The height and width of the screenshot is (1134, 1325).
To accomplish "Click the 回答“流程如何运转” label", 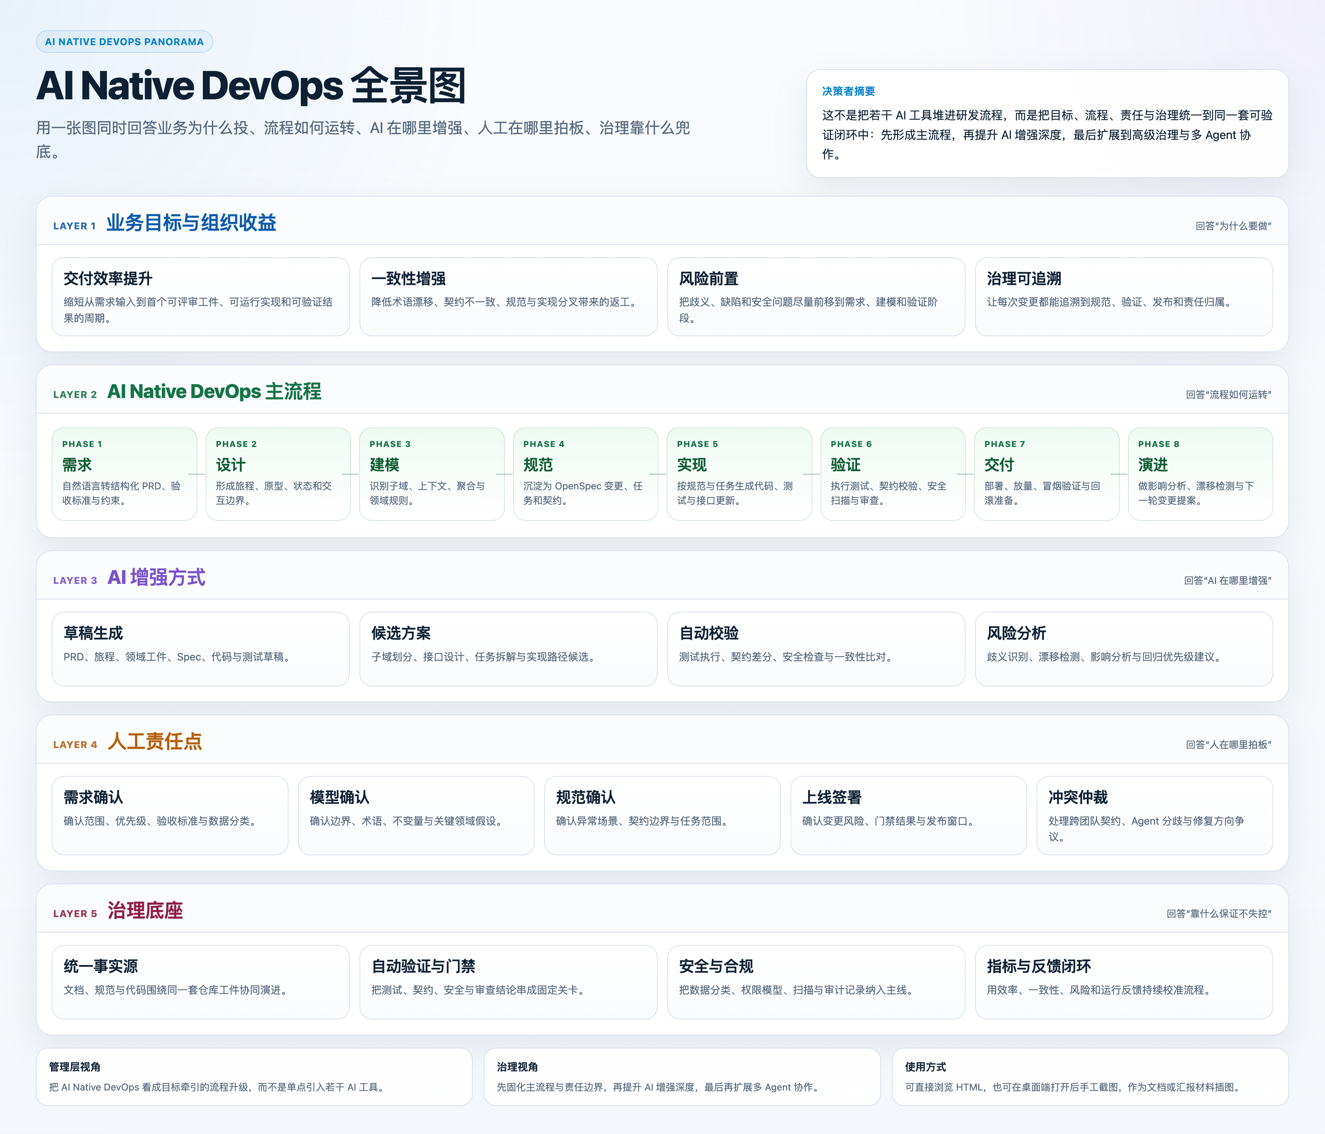I will click(x=1228, y=395).
